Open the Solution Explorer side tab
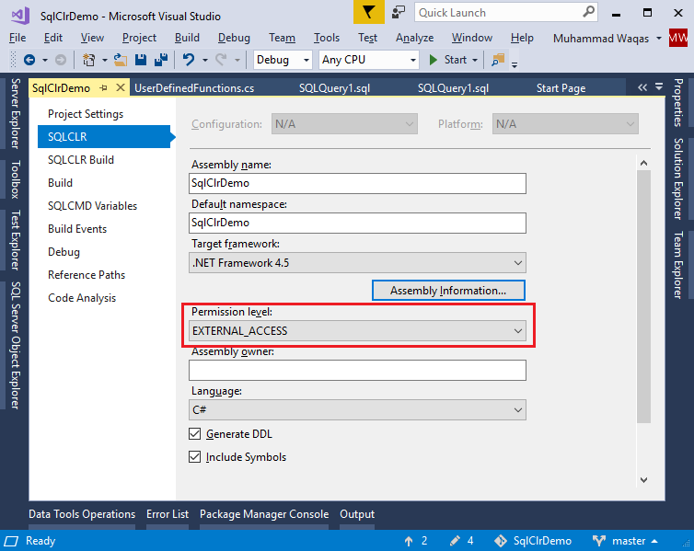Viewport: 694px width, 551px height. (x=678, y=179)
